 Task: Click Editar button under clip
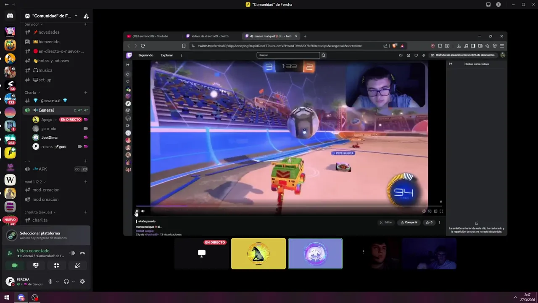click(386, 223)
